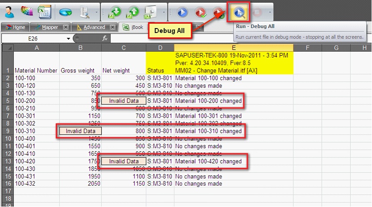This screenshot has height=207, width=372.
Task: Select Invalid Data cell in row 9
Action: pos(81,131)
